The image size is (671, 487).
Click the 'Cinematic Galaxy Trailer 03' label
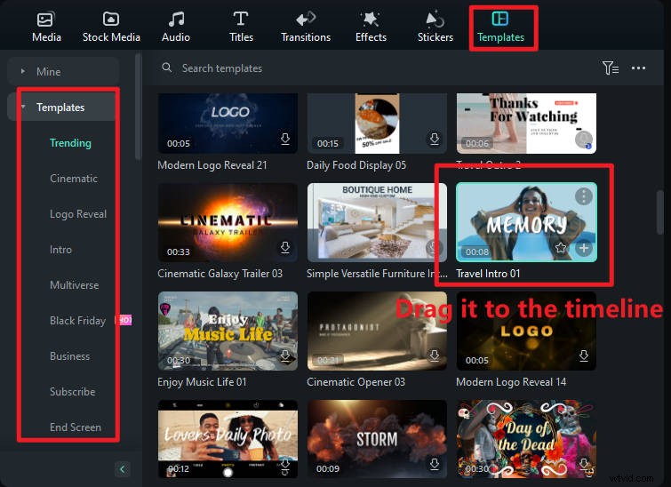click(x=220, y=274)
